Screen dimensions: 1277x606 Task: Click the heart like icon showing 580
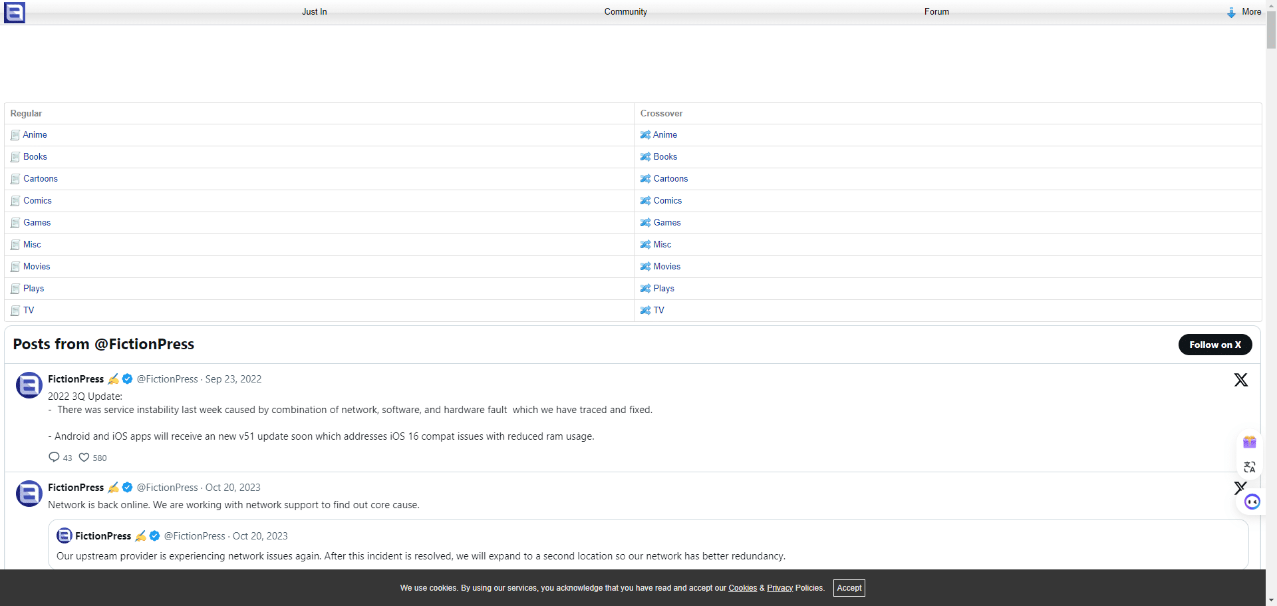click(x=84, y=458)
